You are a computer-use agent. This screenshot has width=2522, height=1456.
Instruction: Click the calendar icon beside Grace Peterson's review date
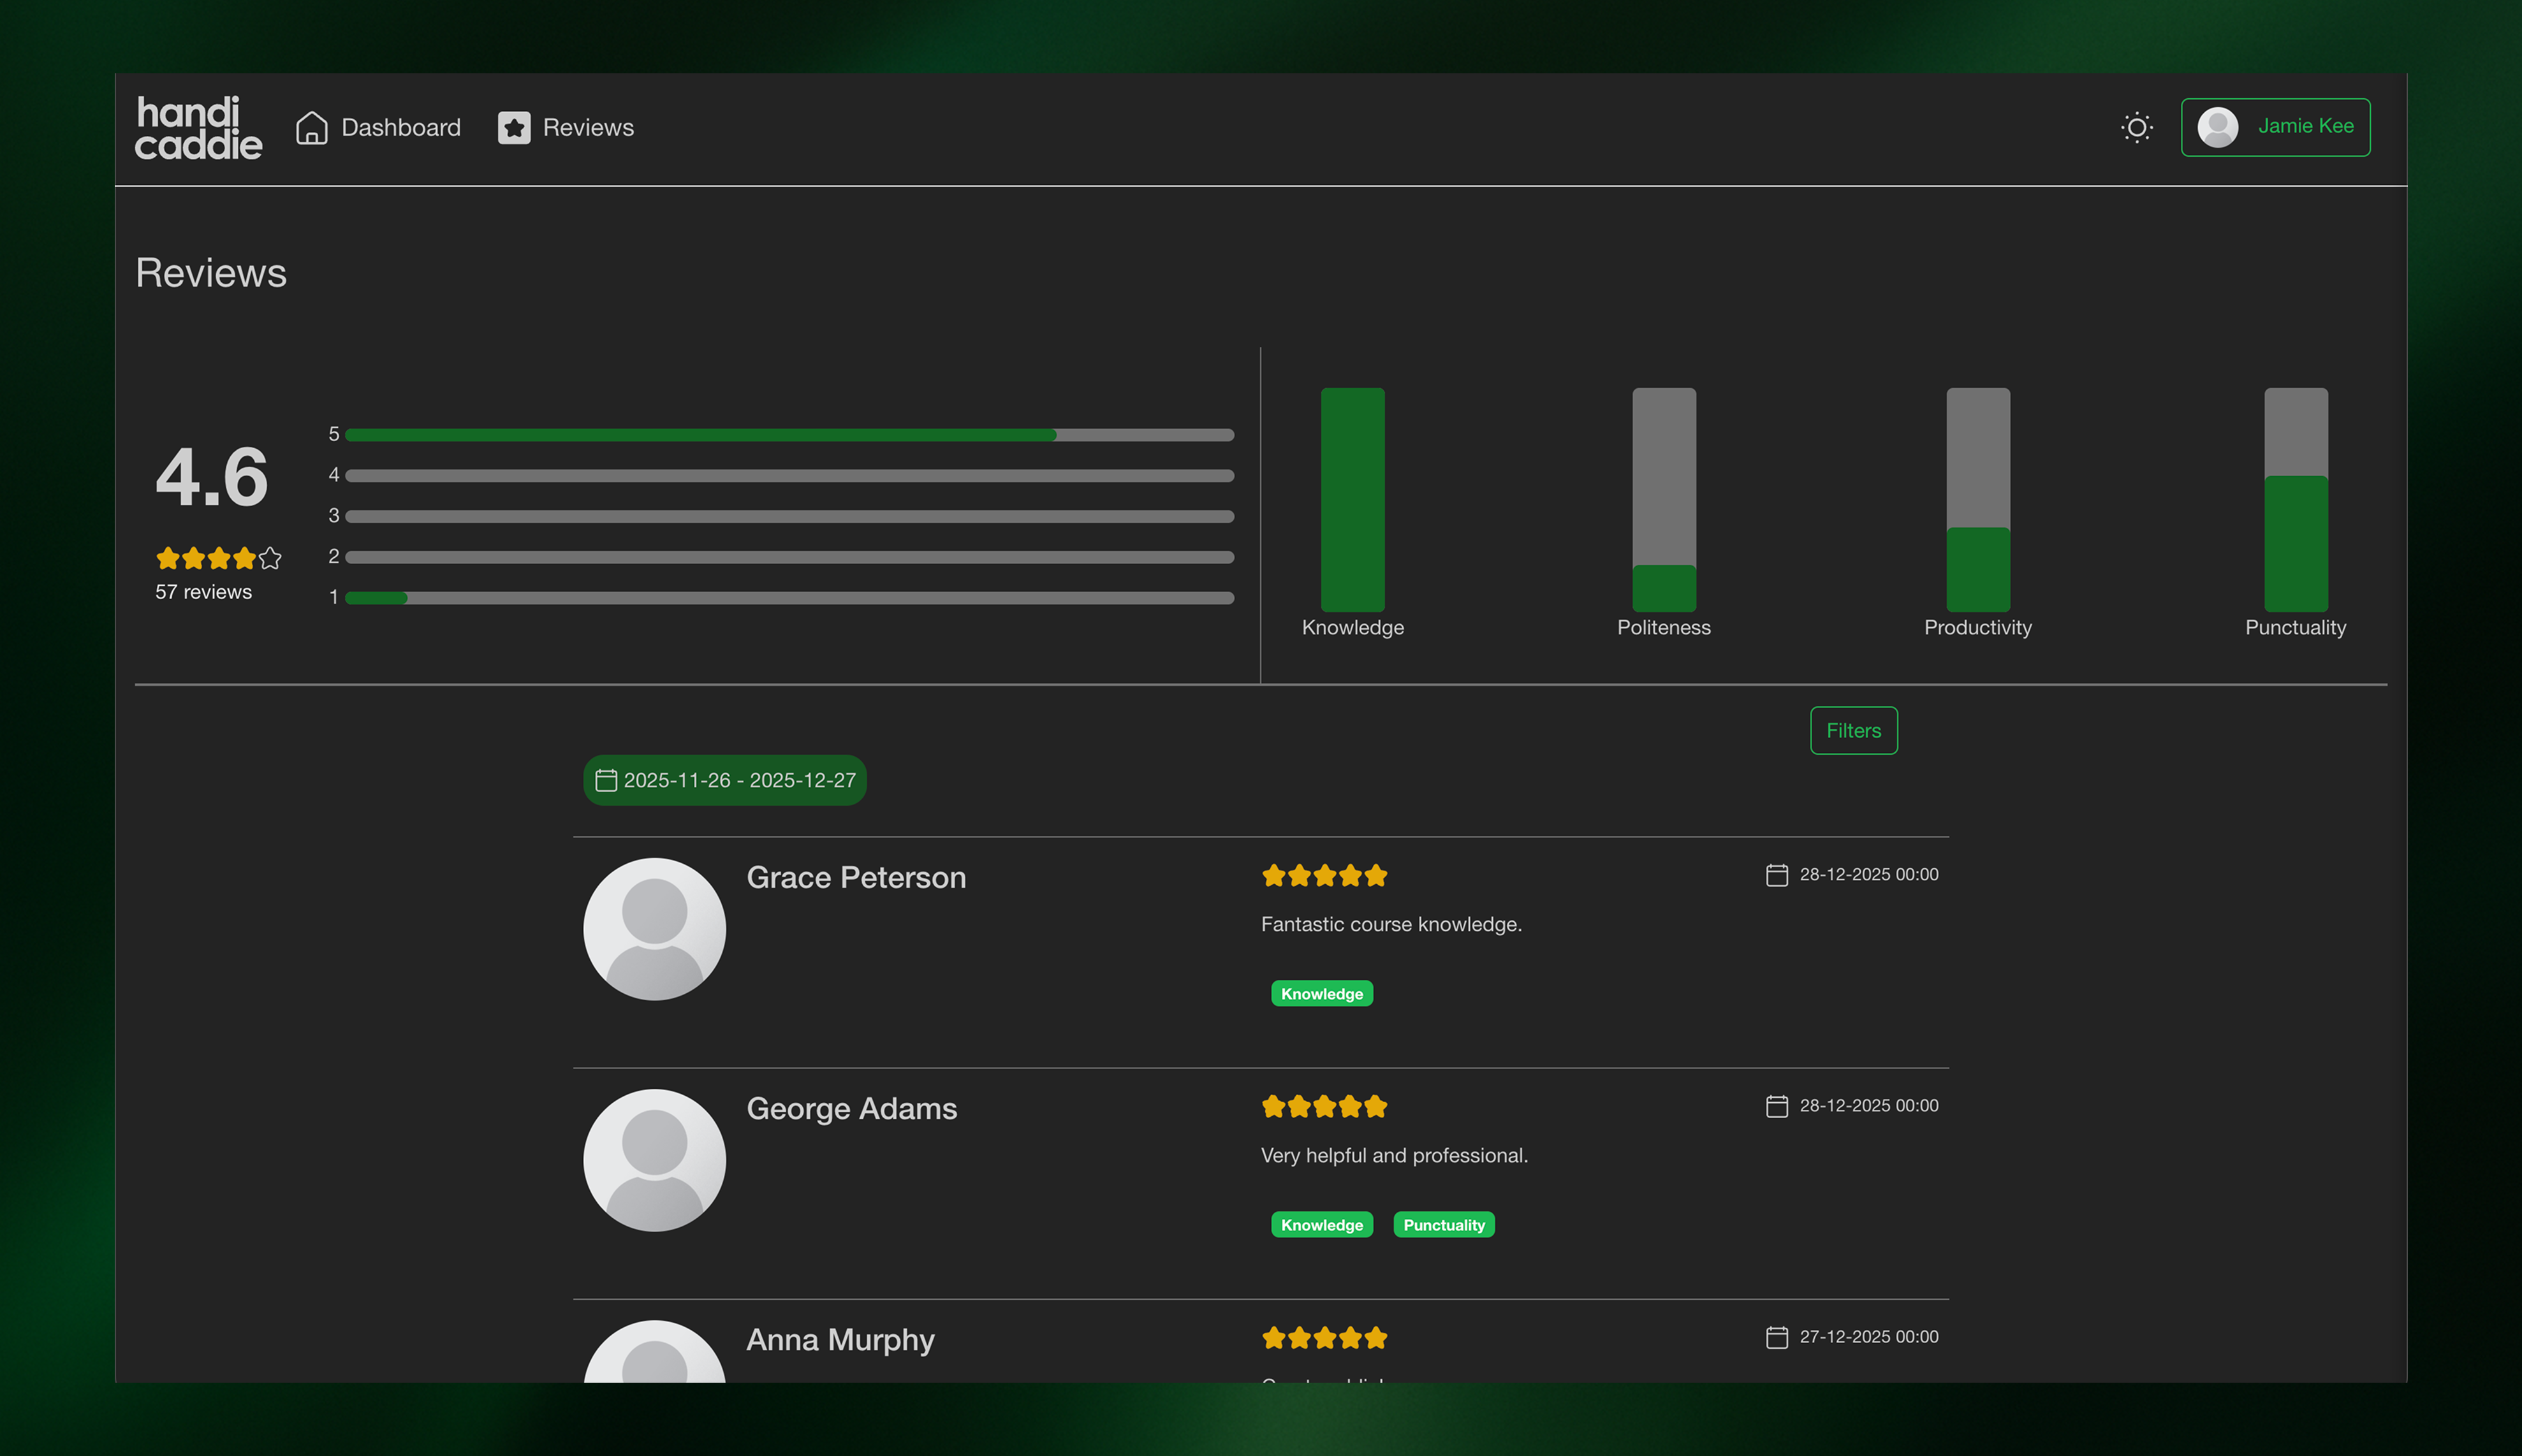(1777, 874)
